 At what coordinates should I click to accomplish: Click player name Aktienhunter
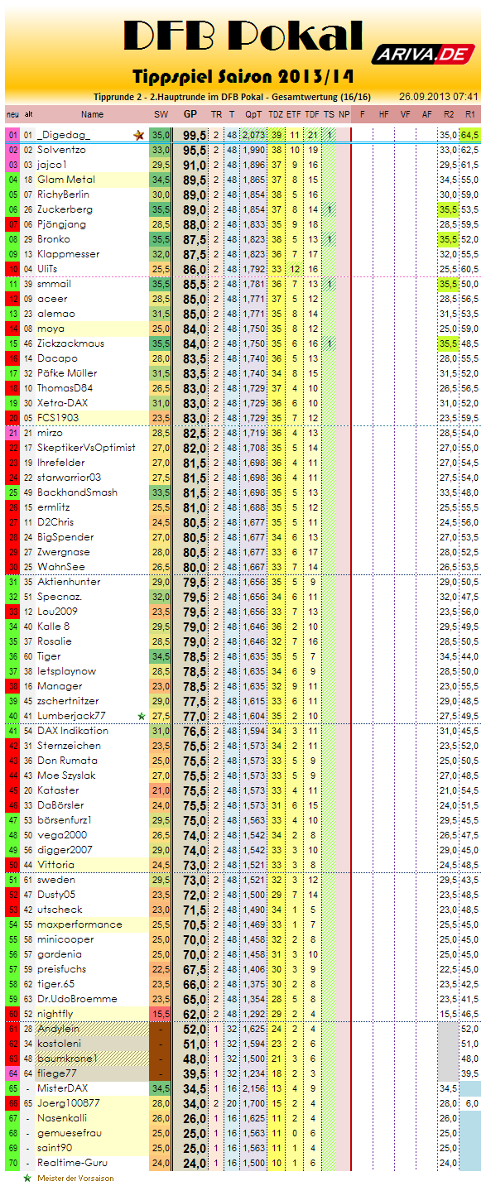(x=69, y=582)
